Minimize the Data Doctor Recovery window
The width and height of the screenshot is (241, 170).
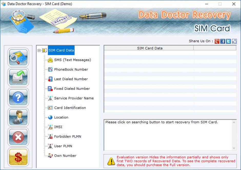pos(207,4)
